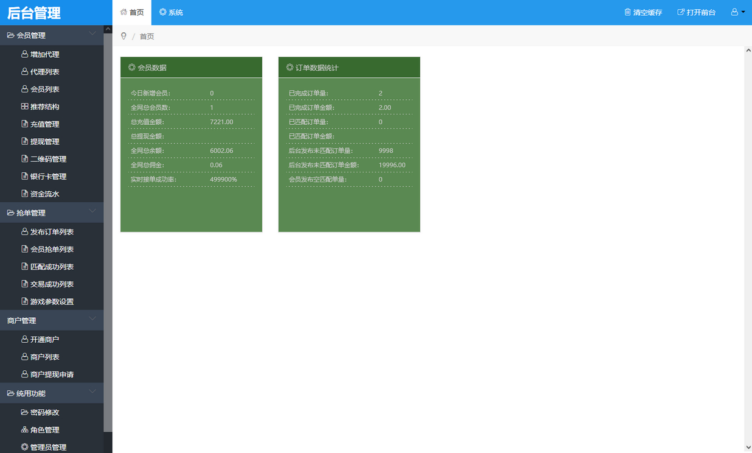The image size is (752, 453).
Task: Click the user avatar icon in header
Action: [x=734, y=12]
